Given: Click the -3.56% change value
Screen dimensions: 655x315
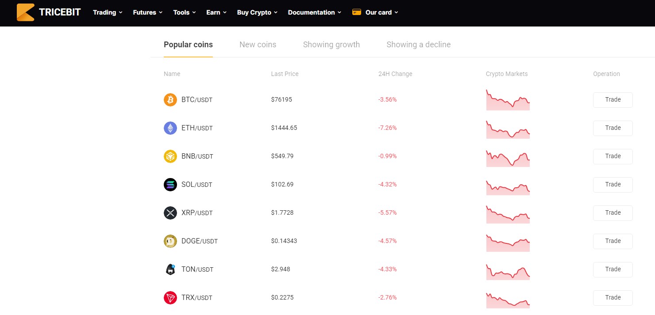Looking at the screenshot, I should [x=388, y=100].
